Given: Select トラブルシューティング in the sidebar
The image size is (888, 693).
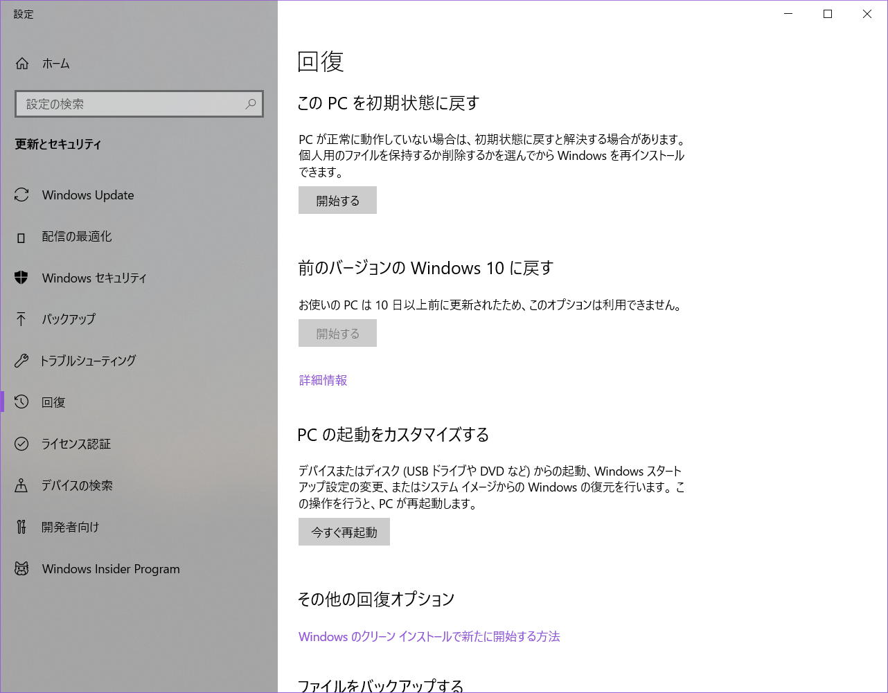Looking at the screenshot, I should tap(139, 361).
